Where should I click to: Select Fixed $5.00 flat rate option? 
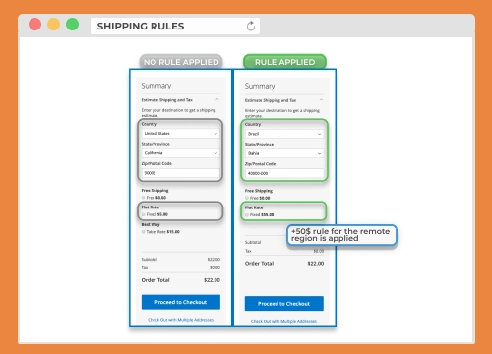pyautogui.click(x=143, y=214)
